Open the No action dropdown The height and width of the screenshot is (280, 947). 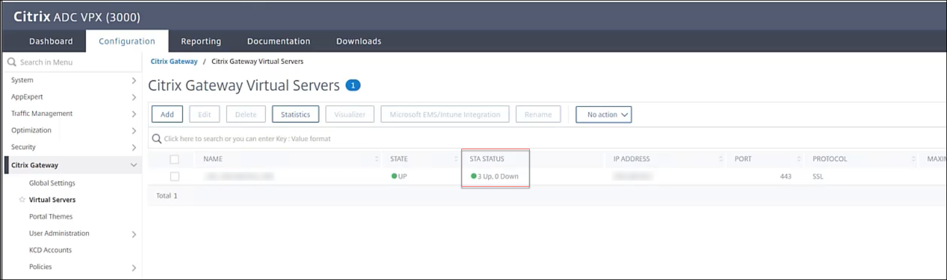(603, 115)
